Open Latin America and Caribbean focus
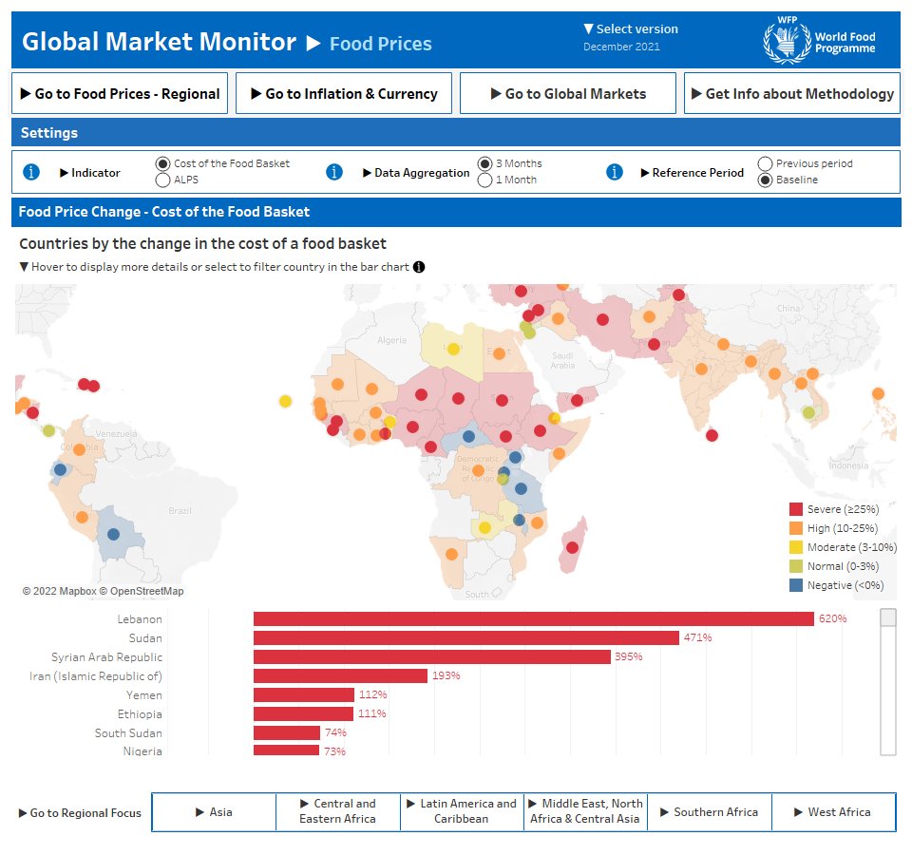912x855 pixels. point(462,812)
